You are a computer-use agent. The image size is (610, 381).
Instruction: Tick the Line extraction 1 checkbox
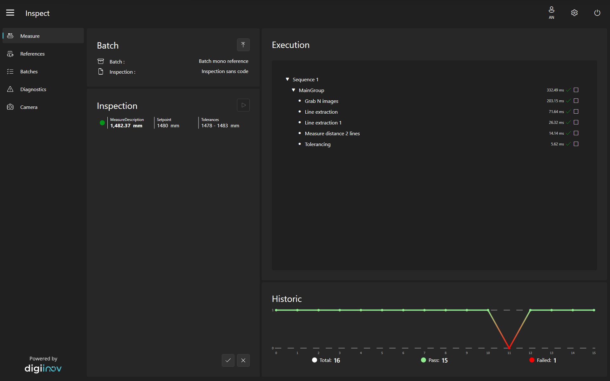coord(576,123)
